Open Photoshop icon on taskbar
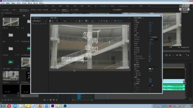This screenshot has height=108, width=193. tap(65, 106)
